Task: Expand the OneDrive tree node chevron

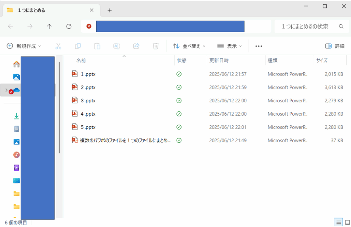Action: 6,90
